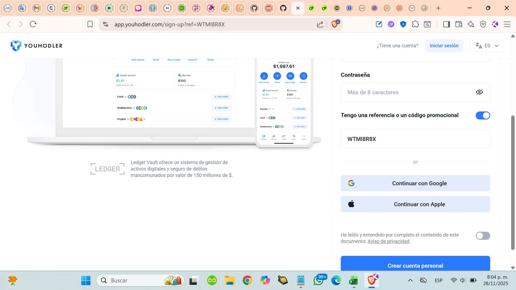Open Brave Wallet icon in toolbar
This screenshot has width=516, height=290.
[459, 24]
